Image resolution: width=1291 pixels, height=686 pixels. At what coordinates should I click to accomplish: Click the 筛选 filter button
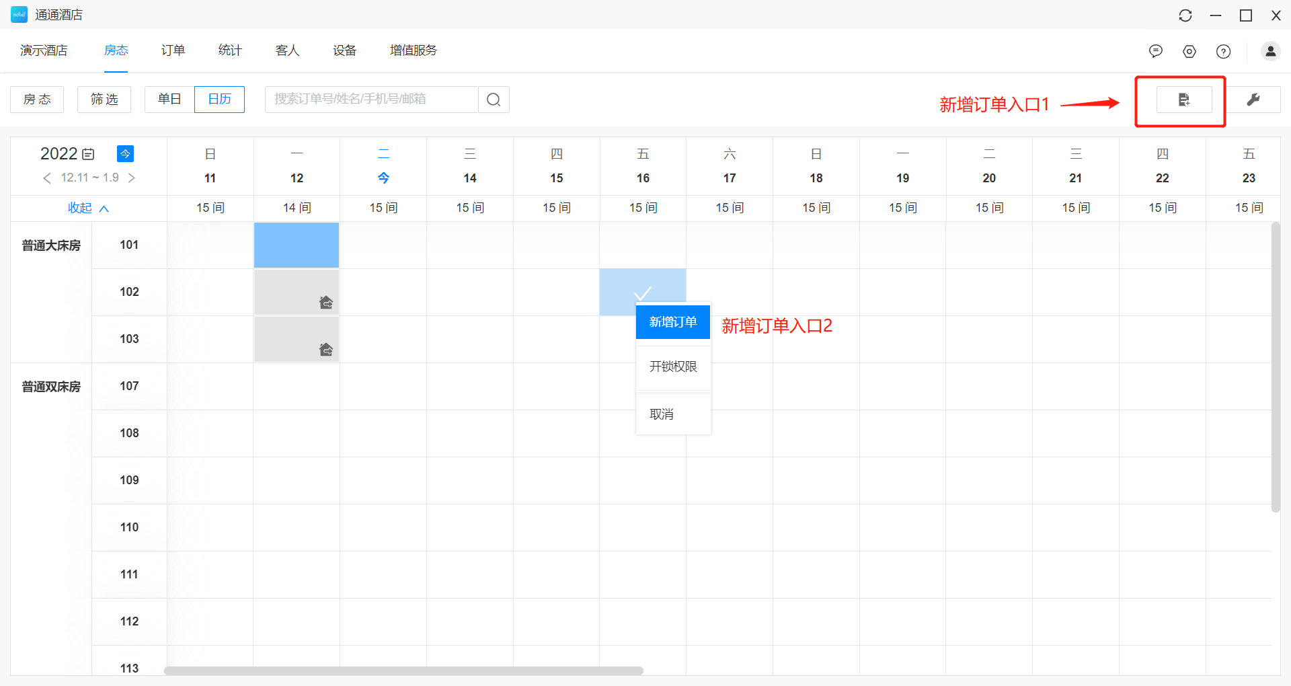pyautogui.click(x=104, y=100)
